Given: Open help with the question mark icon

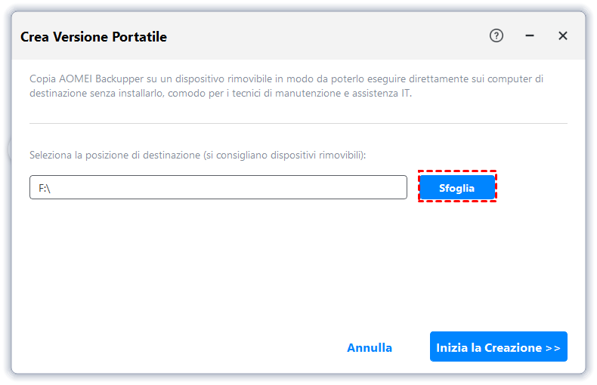Looking at the screenshot, I should click(496, 35).
